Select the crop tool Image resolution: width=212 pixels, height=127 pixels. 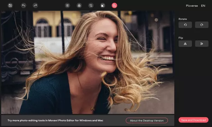coord(91,5)
